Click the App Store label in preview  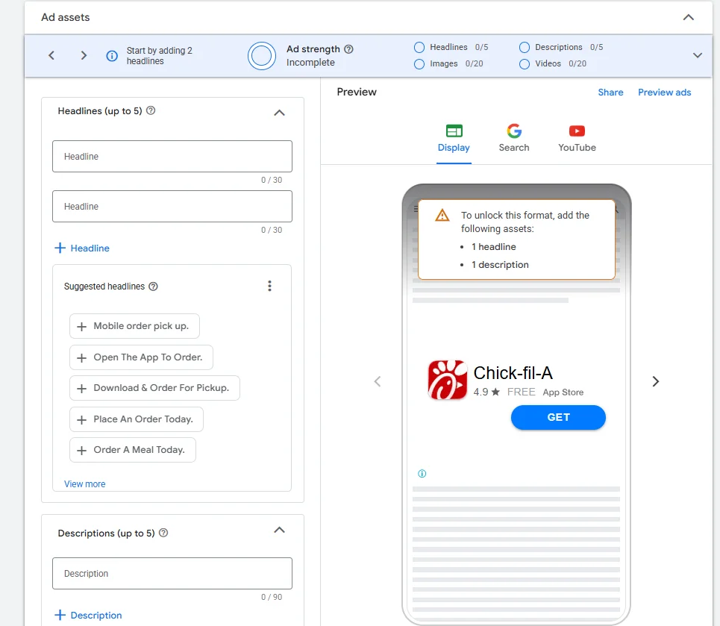tap(563, 392)
